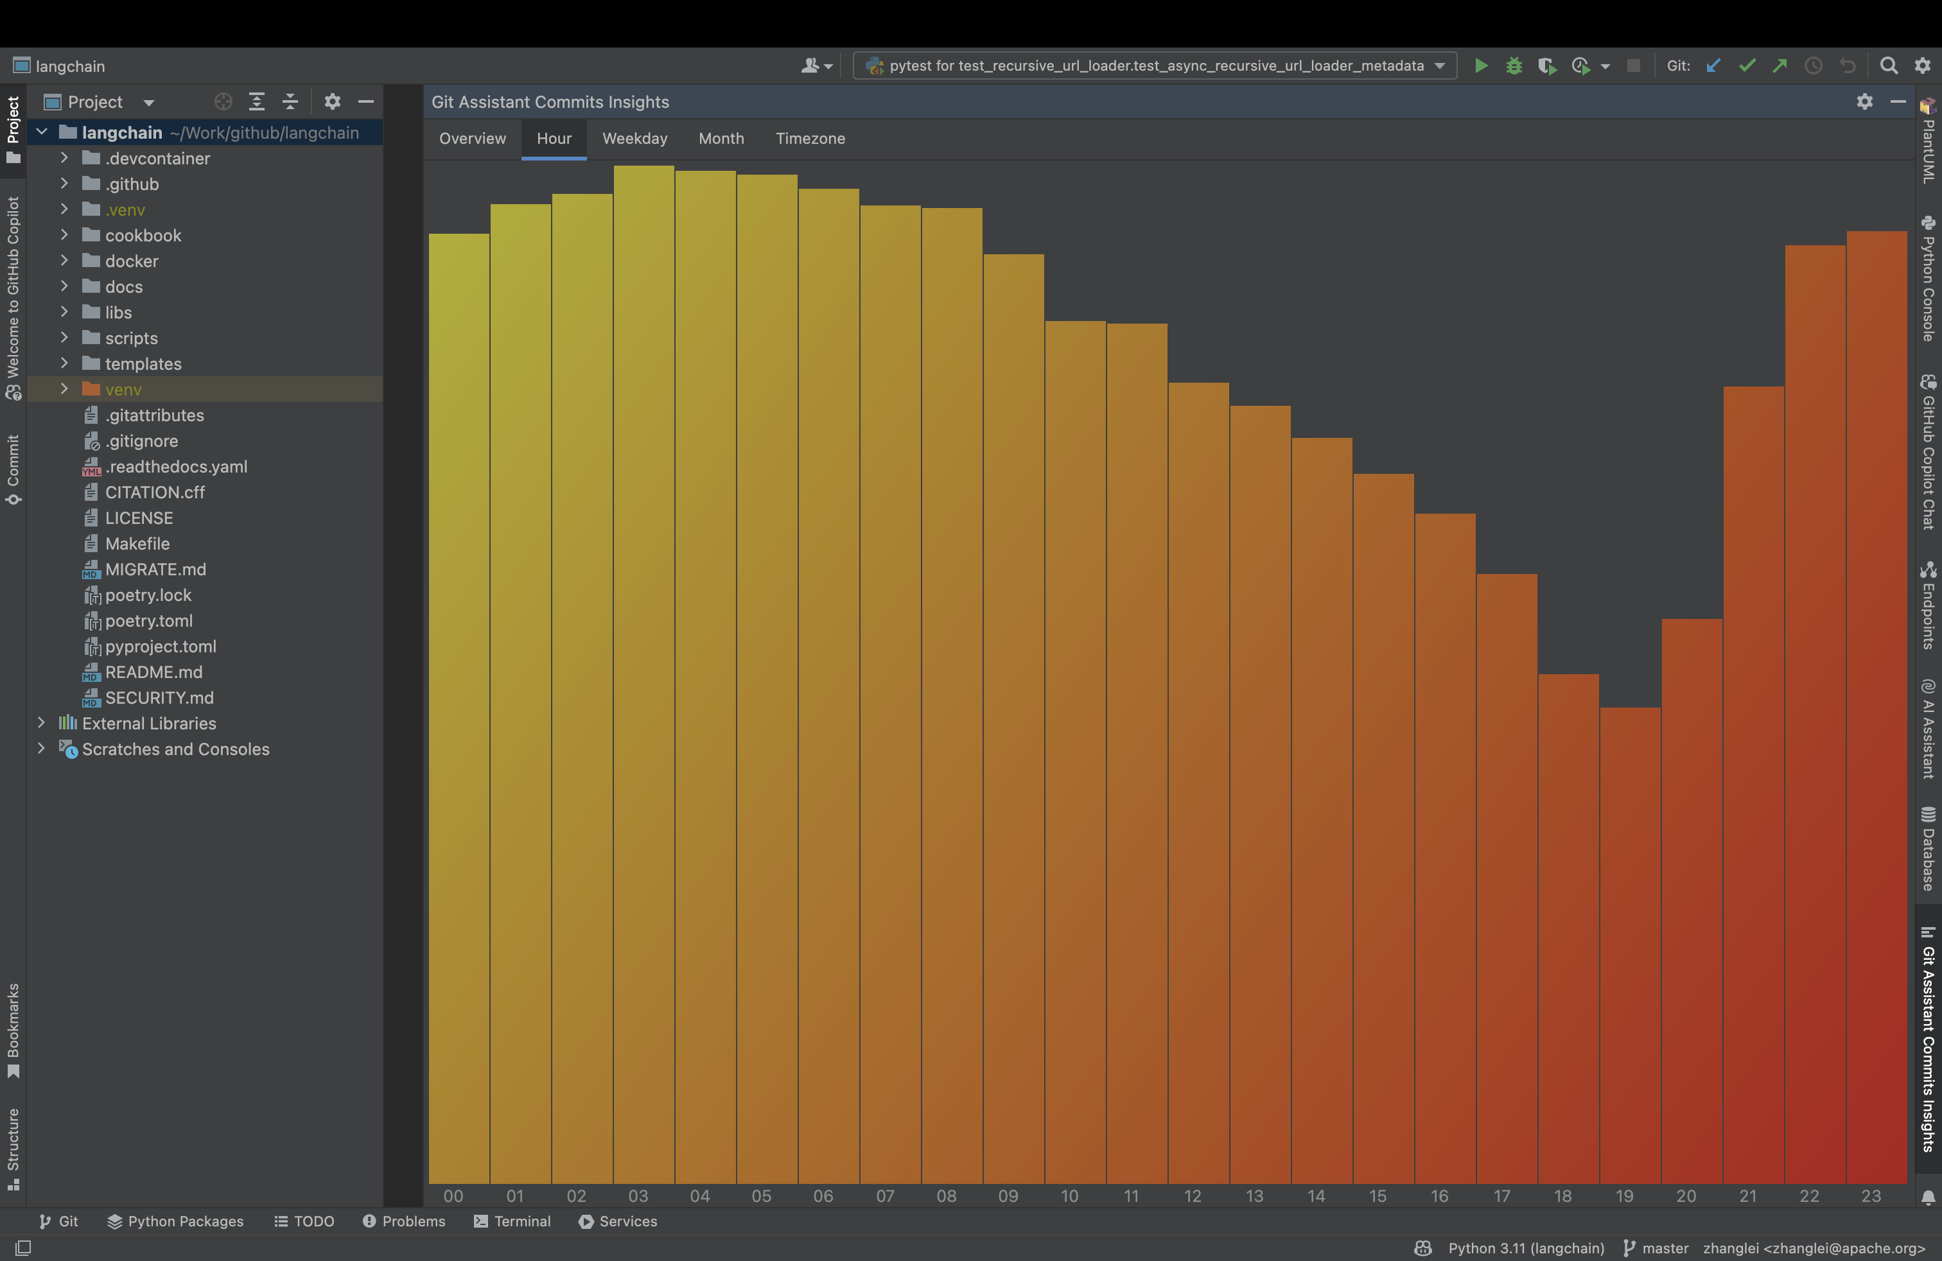Open the Overview tab in commits insights
This screenshot has width=1942, height=1261.
tap(473, 137)
